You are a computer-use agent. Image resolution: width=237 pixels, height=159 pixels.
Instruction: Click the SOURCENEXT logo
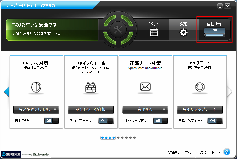[x=11, y=154]
